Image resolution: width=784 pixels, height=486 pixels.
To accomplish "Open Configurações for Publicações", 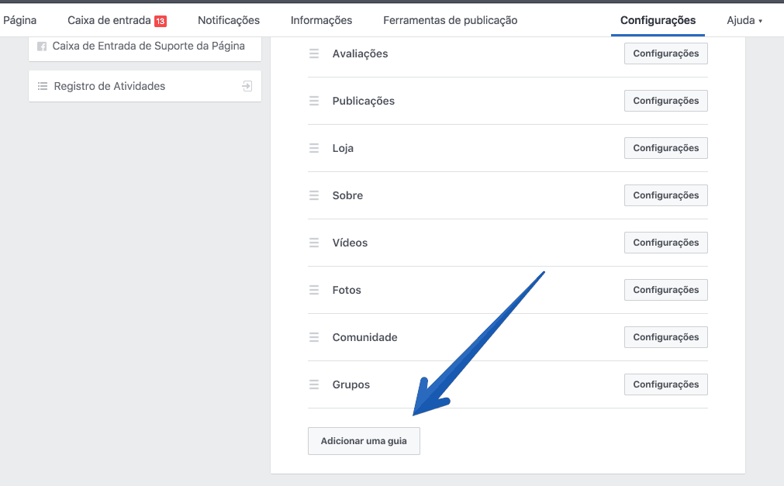I will [666, 101].
